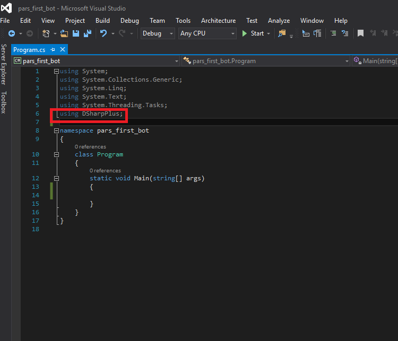Open the Main(string[] member dropdown

375,61
